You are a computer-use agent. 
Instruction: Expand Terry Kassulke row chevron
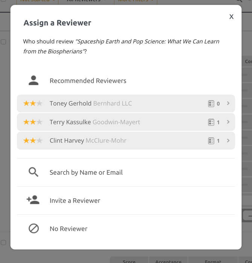coord(228,122)
